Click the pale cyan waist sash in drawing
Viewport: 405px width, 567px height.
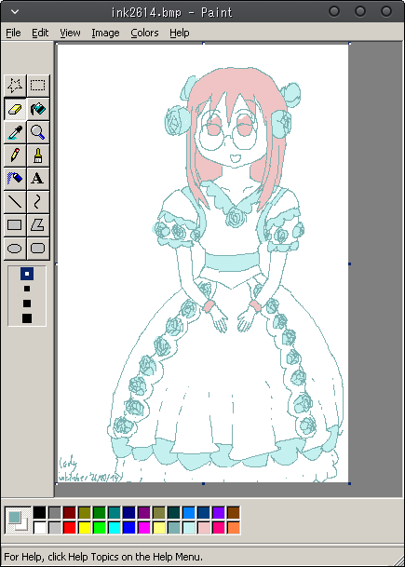point(232,261)
